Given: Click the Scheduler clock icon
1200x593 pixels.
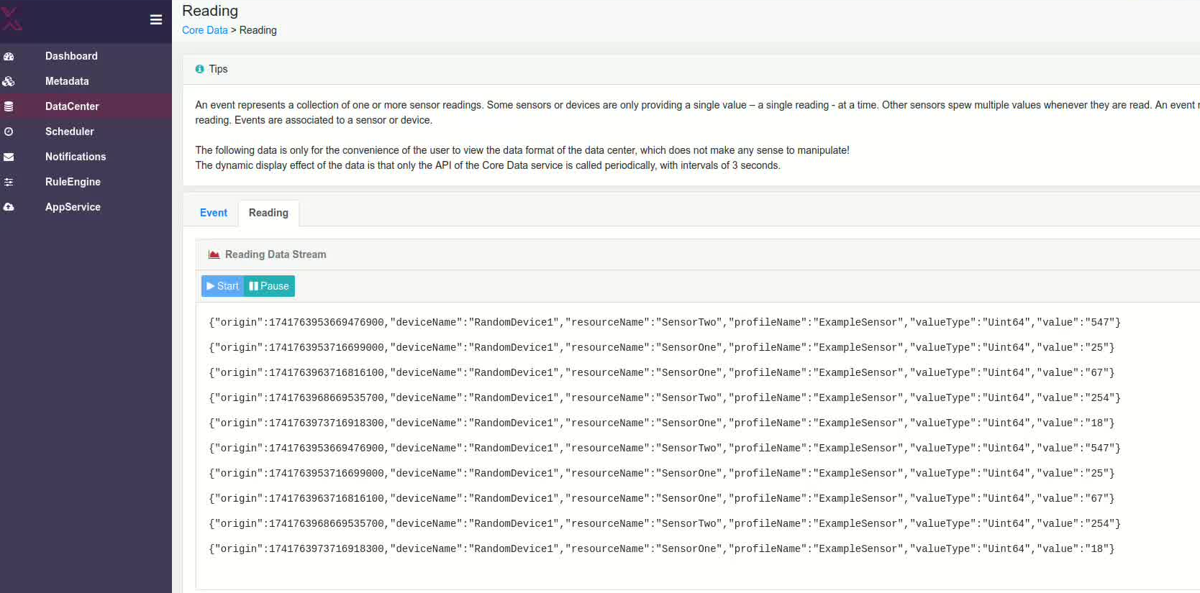Looking at the screenshot, I should click(9, 132).
